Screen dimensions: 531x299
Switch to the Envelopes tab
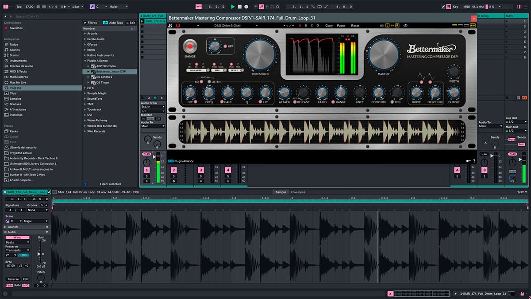298,192
